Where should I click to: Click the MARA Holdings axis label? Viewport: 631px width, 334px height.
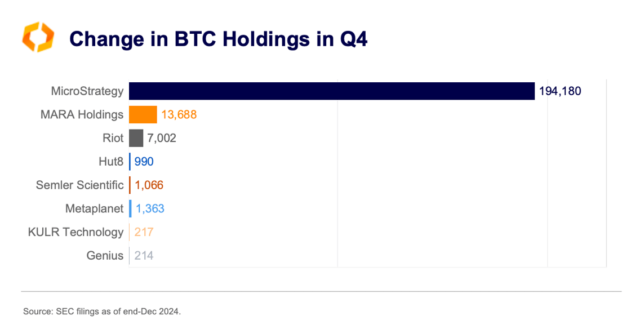tap(82, 115)
